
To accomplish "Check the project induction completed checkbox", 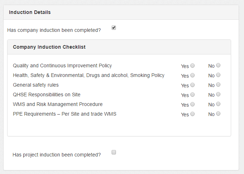I will click(114, 152).
